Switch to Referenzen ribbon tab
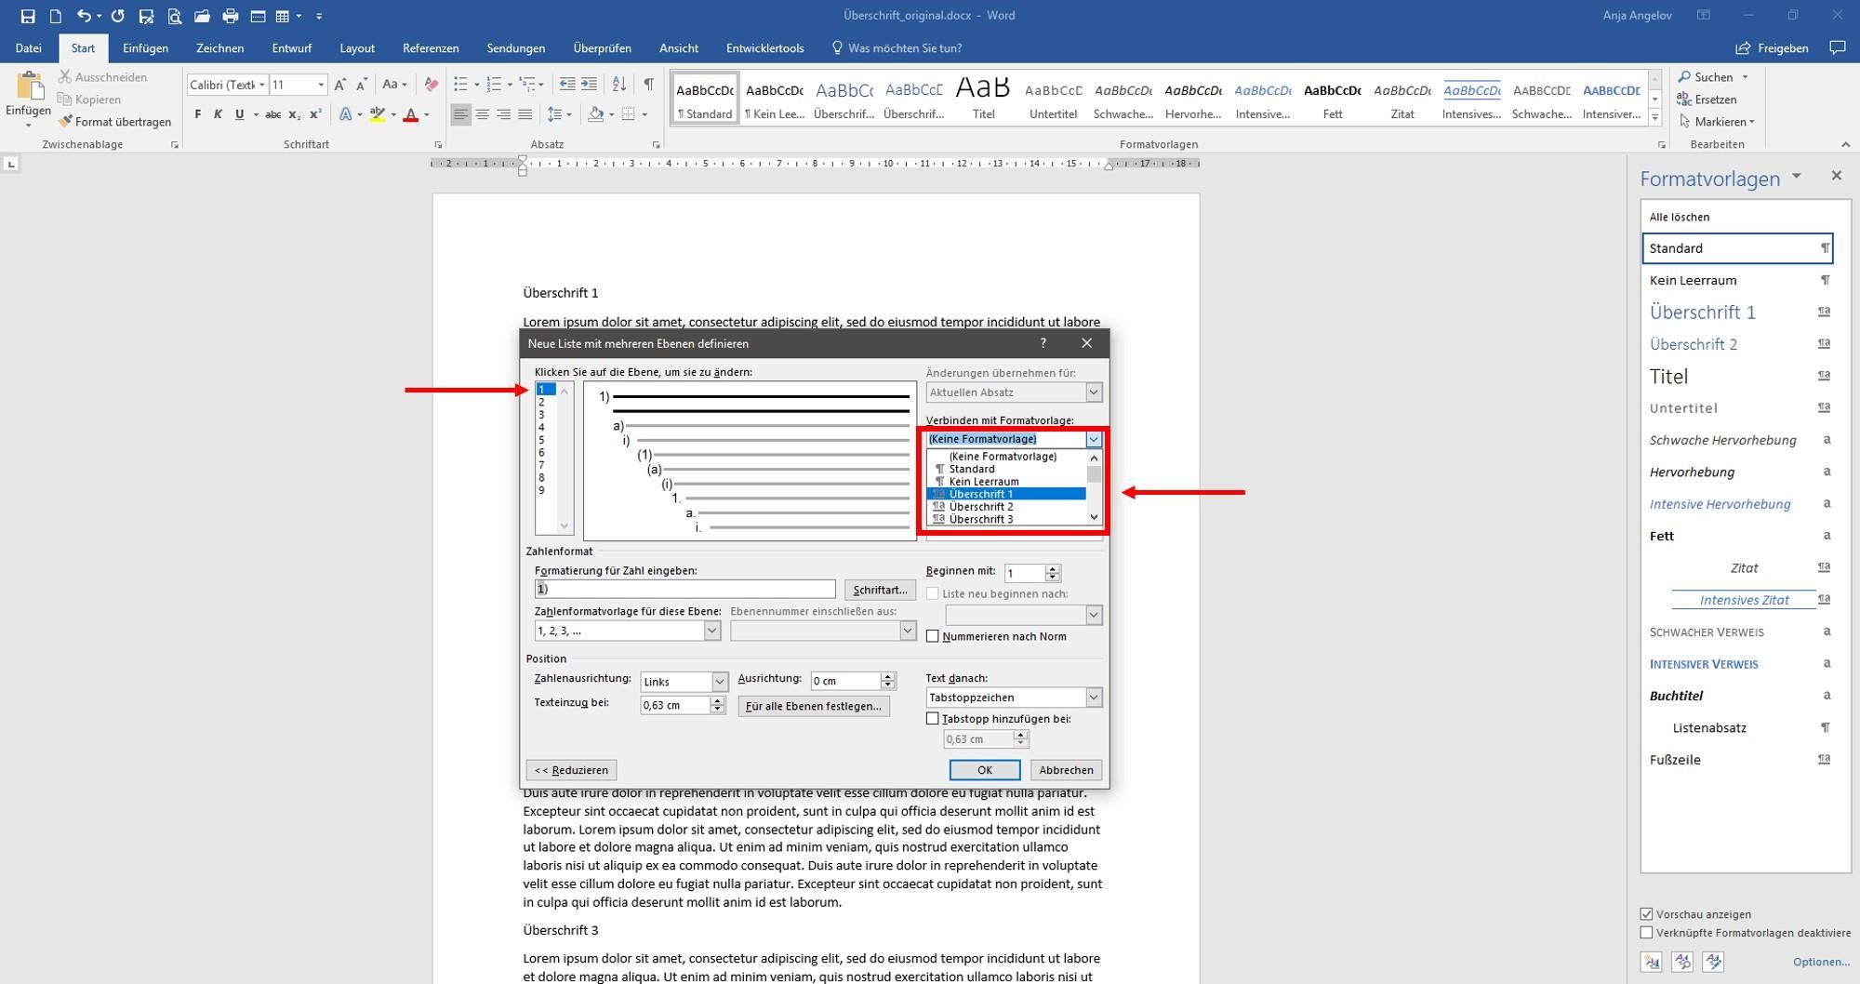Screen dimensions: 1860x984 coord(431,48)
